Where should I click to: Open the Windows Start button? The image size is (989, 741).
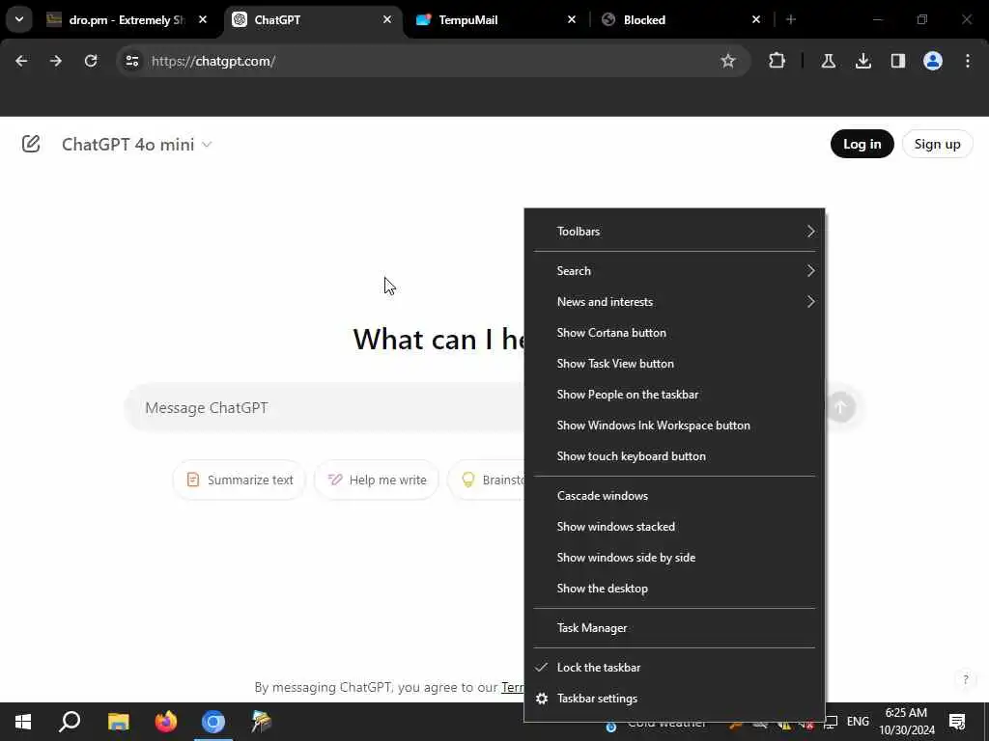(23, 722)
